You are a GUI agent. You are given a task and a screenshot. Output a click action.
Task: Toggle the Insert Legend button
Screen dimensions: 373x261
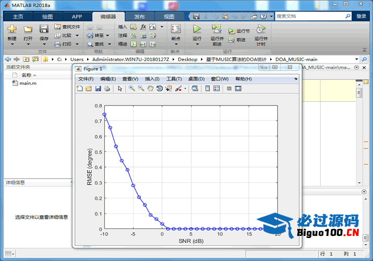216,89
